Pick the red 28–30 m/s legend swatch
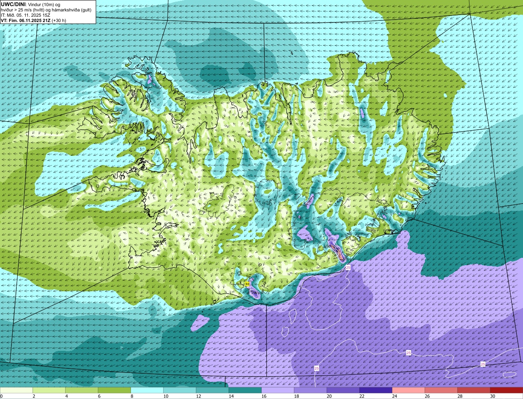 (x=474, y=390)
